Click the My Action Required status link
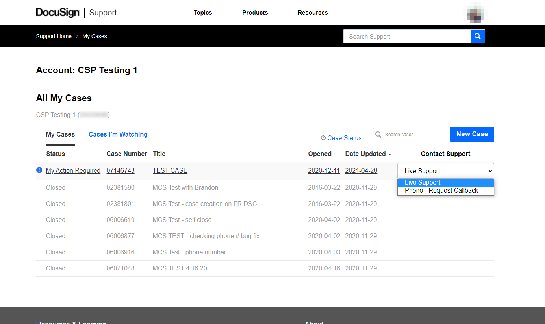This screenshot has height=324, width=545. pyautogui.click(x=73, y=170)
